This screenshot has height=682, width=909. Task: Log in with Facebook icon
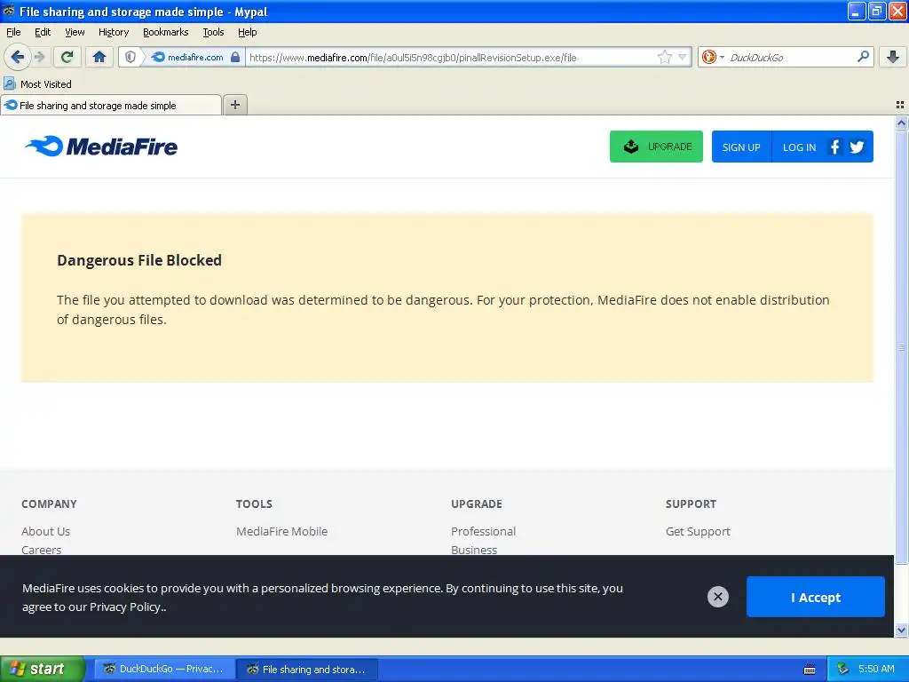[834, 147]
